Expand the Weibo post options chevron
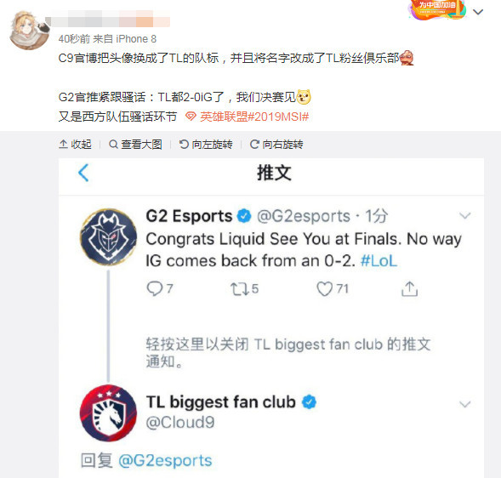 click(x=478, y=12)
